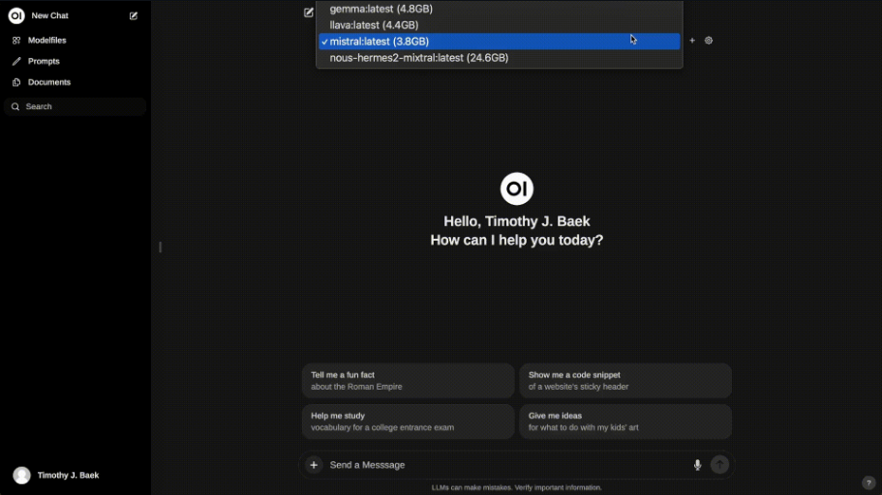Click the send message arrow button

tap(720, 465)
